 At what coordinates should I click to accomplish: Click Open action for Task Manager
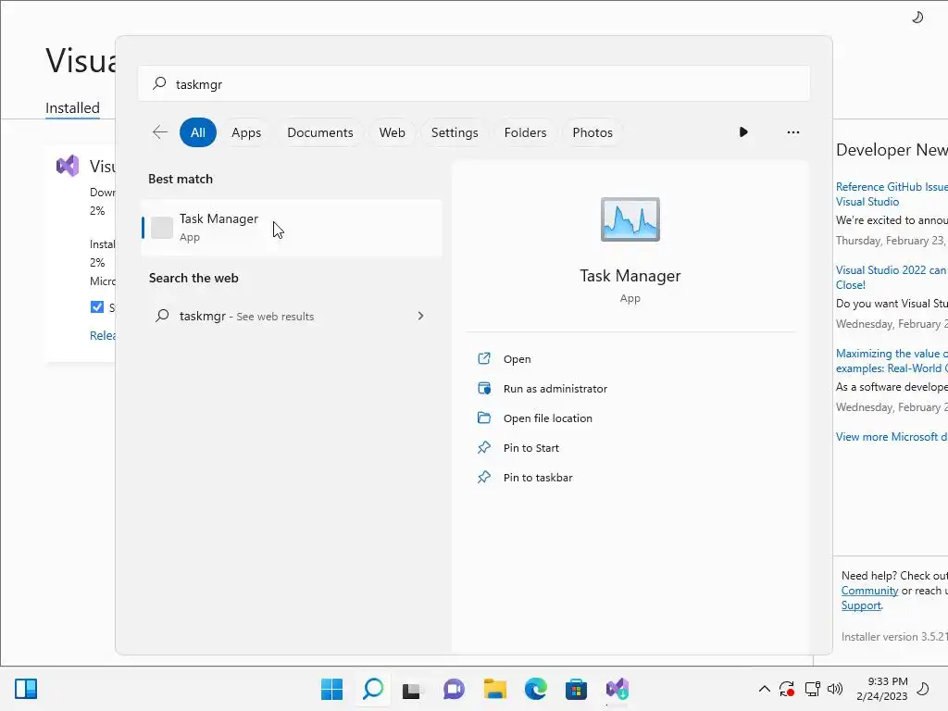pos(517,359)
